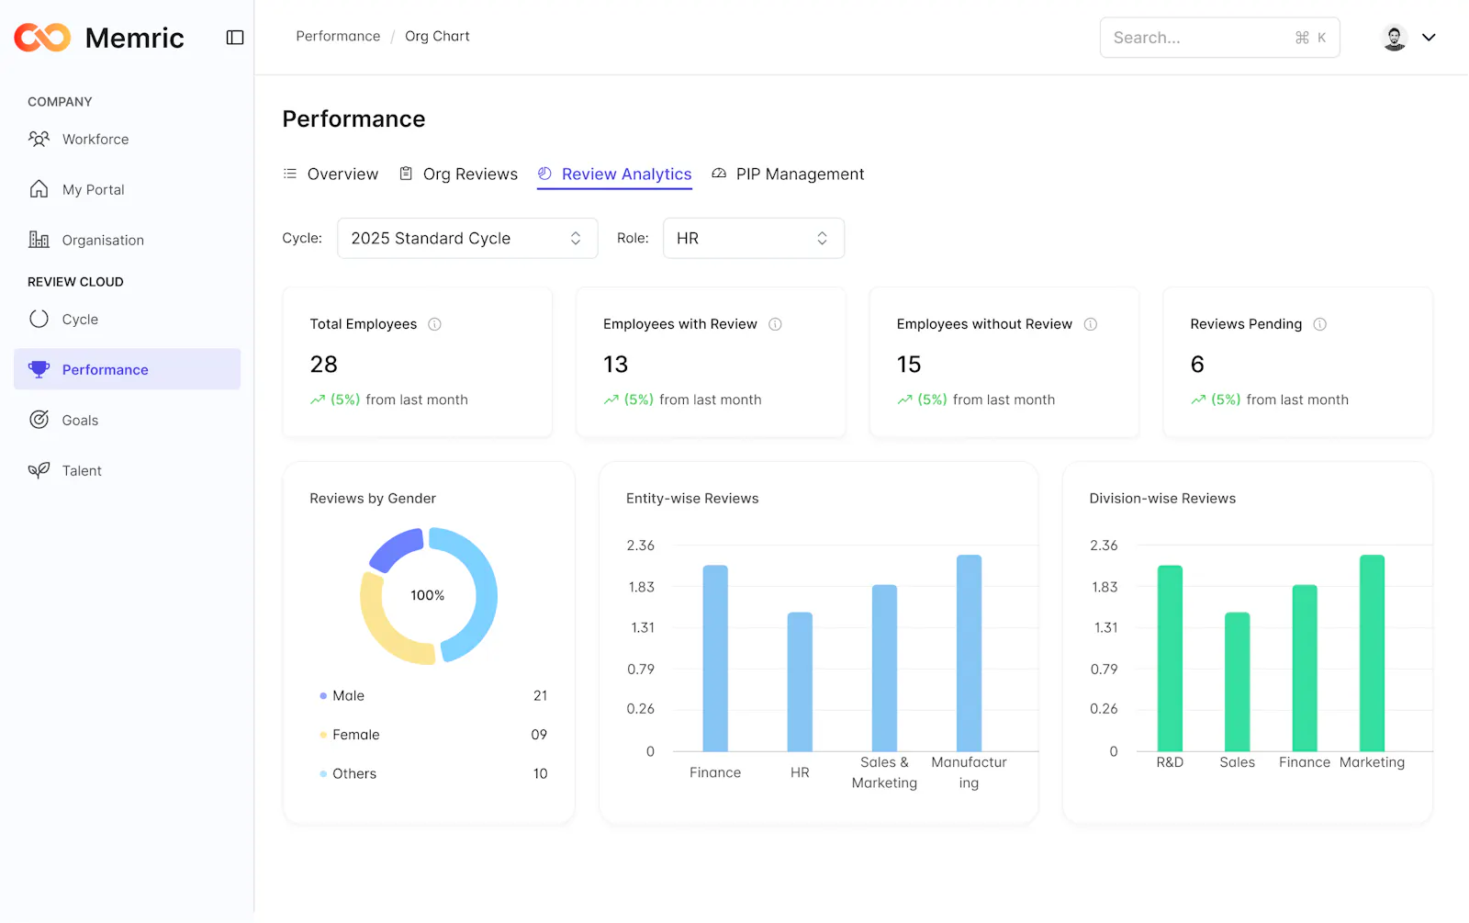Click the info icon beside Employees without Review
The width and height of the screenshot is (1469, 923).
click(x=1091, y=324)
